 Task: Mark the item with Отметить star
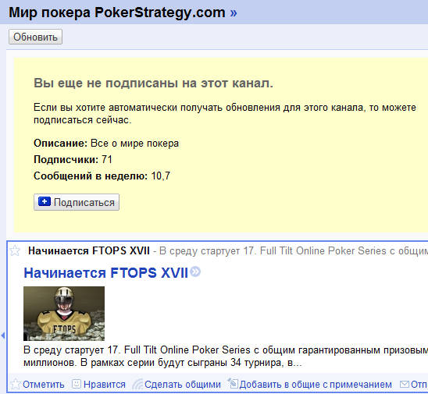37,385
